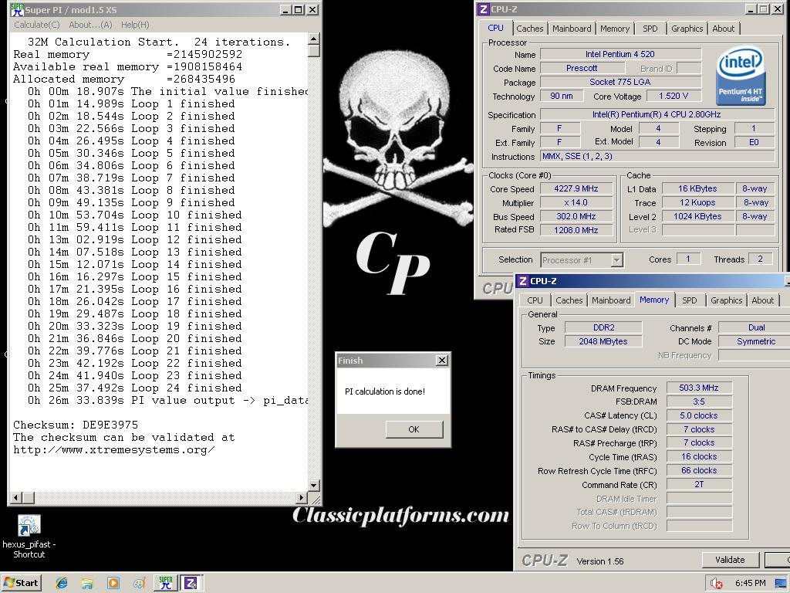This screenshot has width=790, height=593.
Task: Select CPU tab in the lower CPU-Z window
Action: [x=535, y=300]
